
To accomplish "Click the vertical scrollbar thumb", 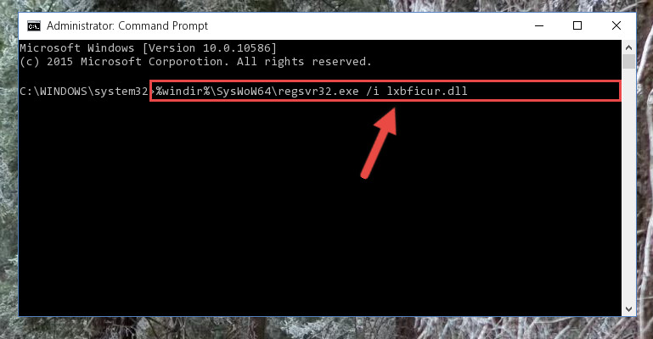I will tap(628, 62).
